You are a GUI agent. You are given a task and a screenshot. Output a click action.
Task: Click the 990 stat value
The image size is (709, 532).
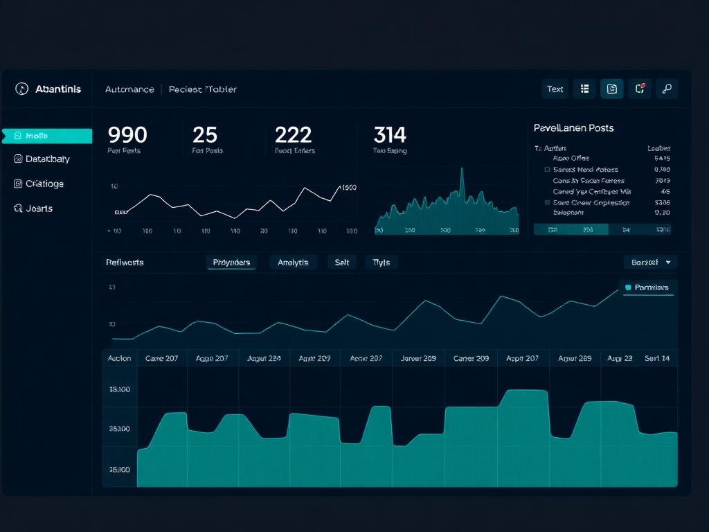click(x=127, y=135)
